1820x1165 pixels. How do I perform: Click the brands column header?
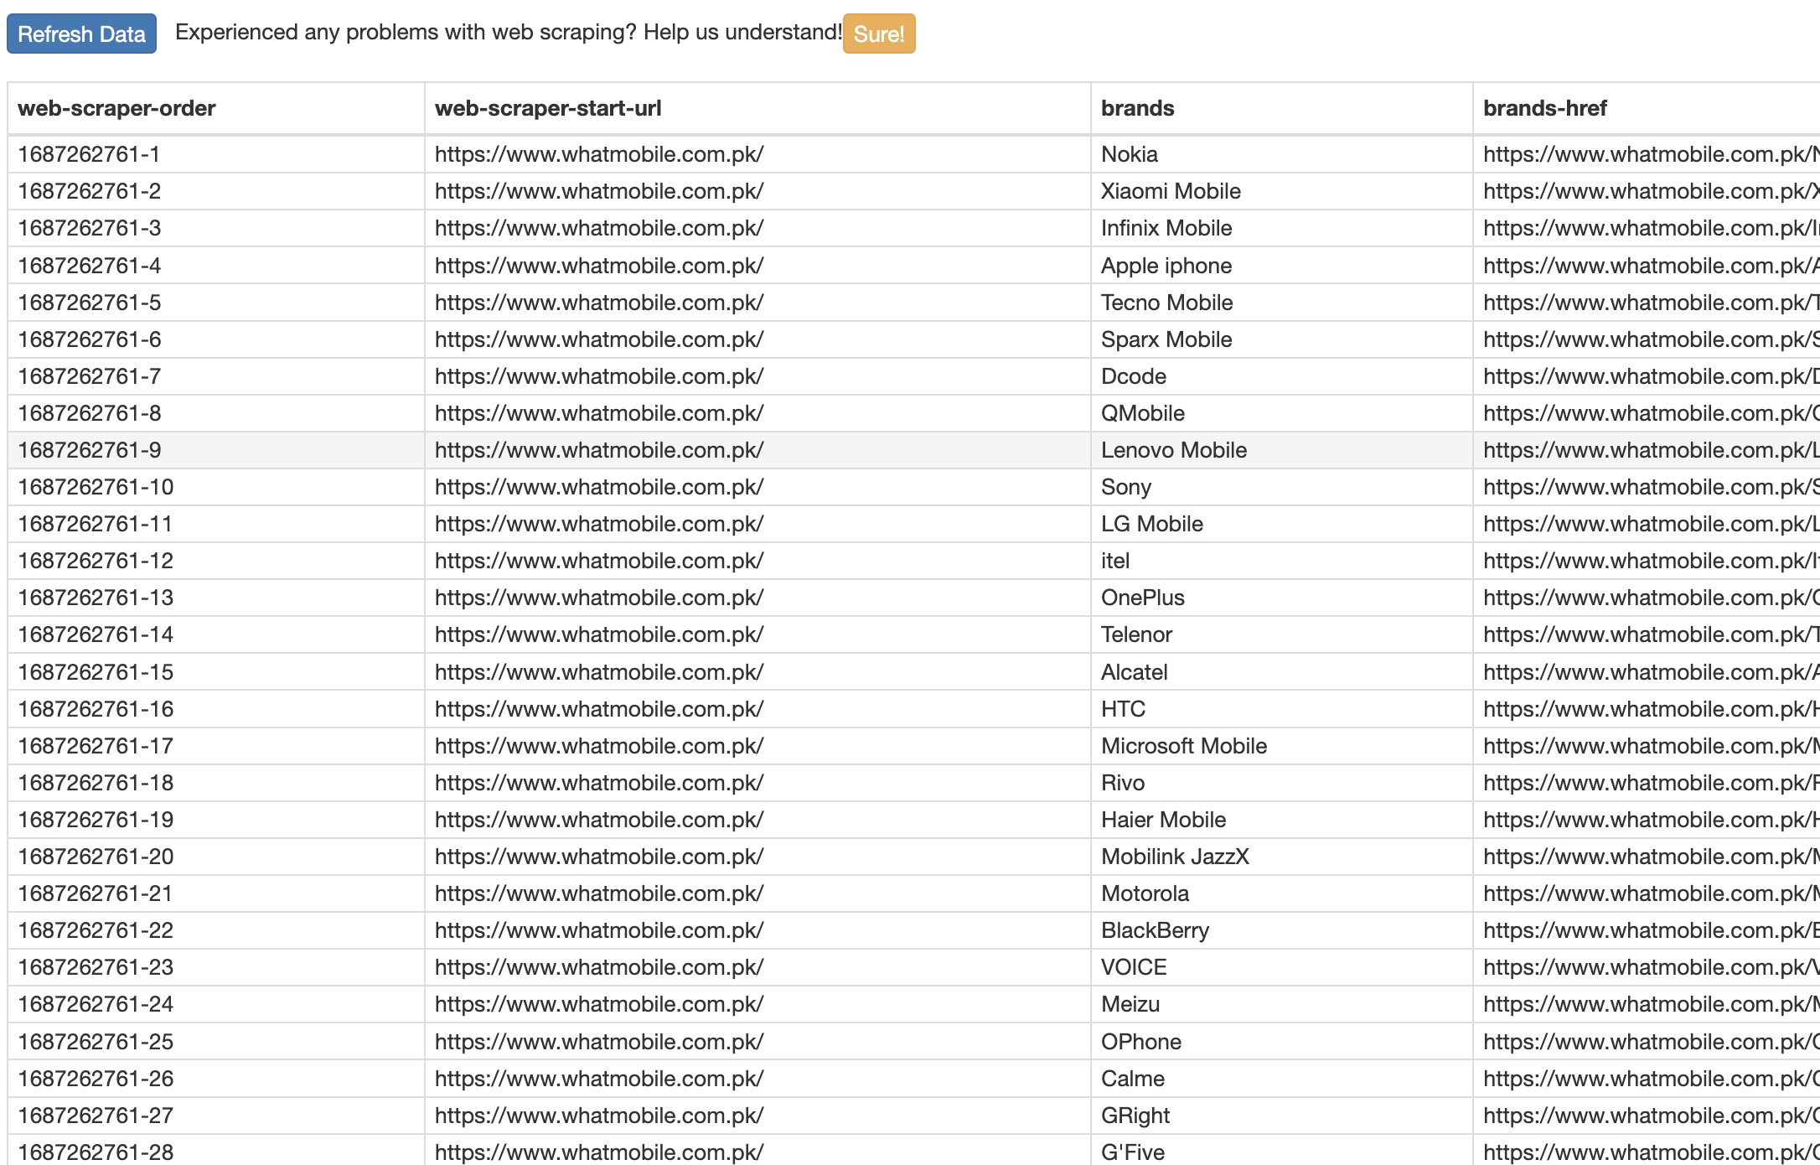(1282, 108)
